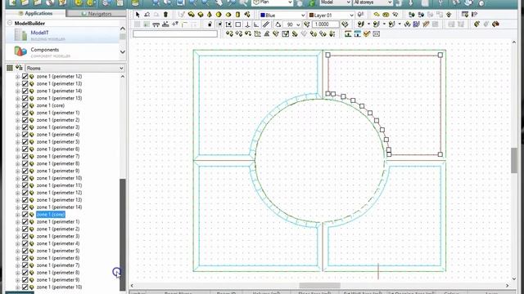Toggle the padlock lock icon

210,24
